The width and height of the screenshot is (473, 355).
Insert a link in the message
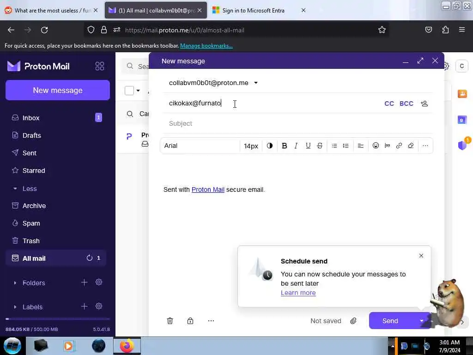(399, 146)
